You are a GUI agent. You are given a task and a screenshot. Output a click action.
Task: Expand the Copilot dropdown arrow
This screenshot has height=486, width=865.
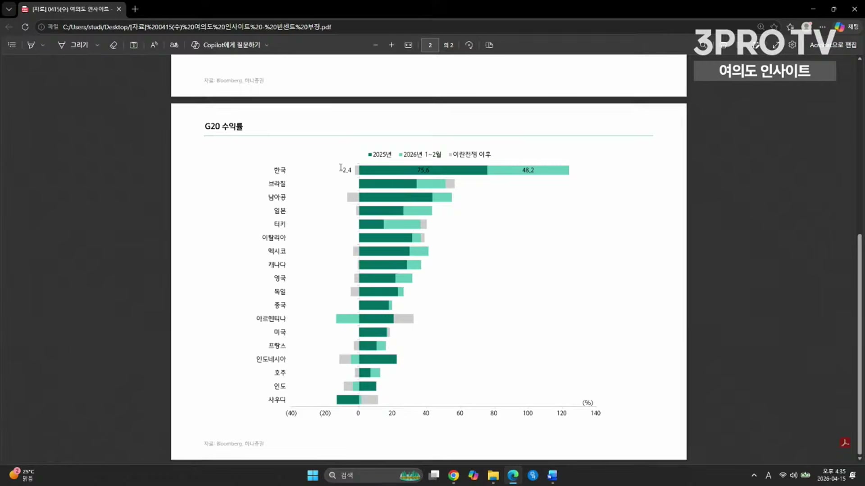point(267,45)
